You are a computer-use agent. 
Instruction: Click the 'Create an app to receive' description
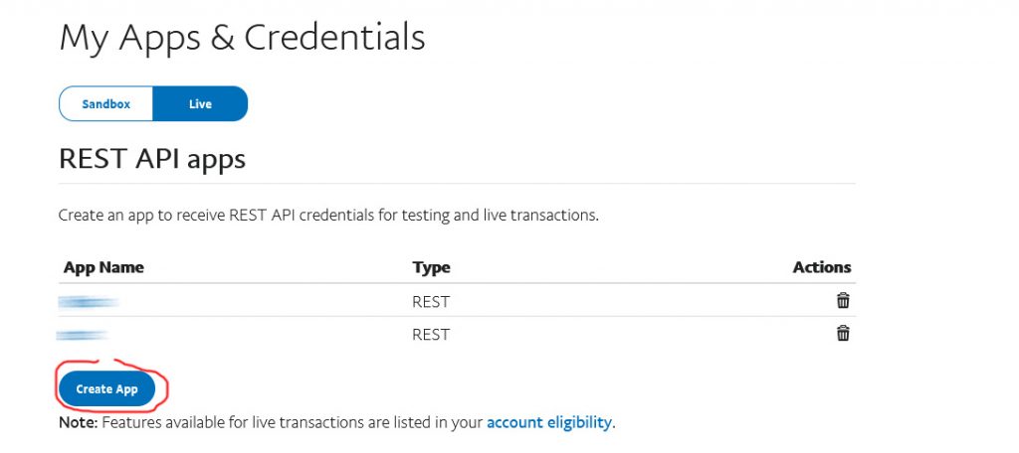coord(328,215)
